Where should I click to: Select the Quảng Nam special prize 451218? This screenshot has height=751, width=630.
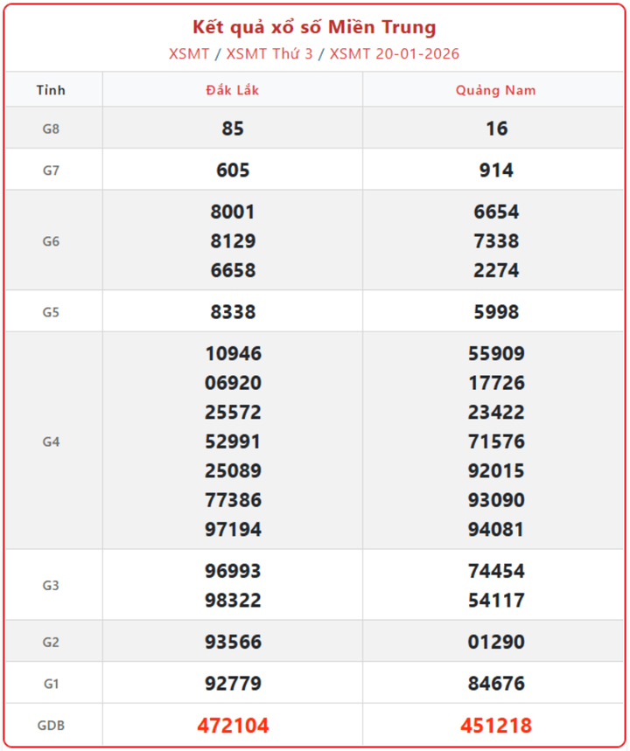click(x=495, y=726)
